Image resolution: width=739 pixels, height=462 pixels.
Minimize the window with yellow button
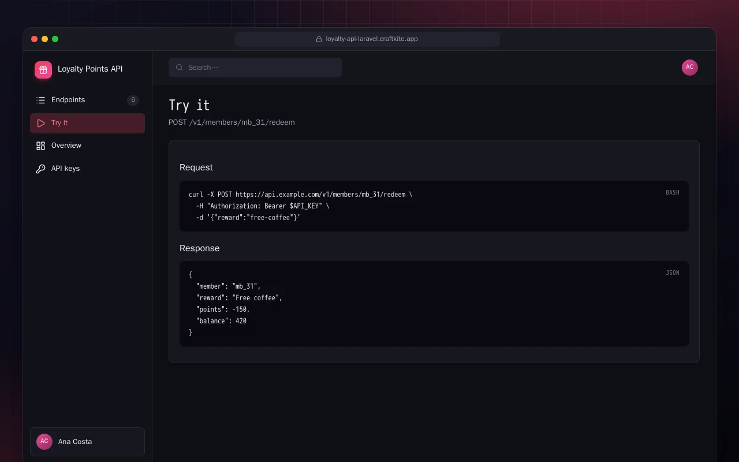pos(44,39)
